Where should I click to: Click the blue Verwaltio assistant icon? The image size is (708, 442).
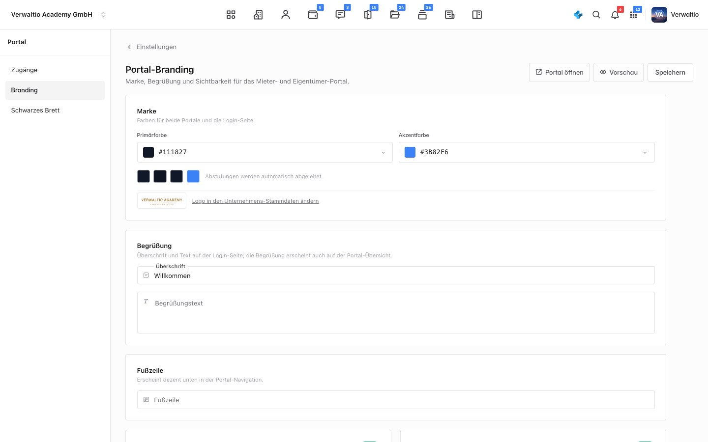(x=578, y=15)
